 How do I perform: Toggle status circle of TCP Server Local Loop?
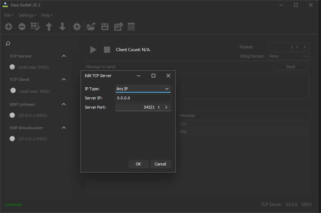point(12,67)
